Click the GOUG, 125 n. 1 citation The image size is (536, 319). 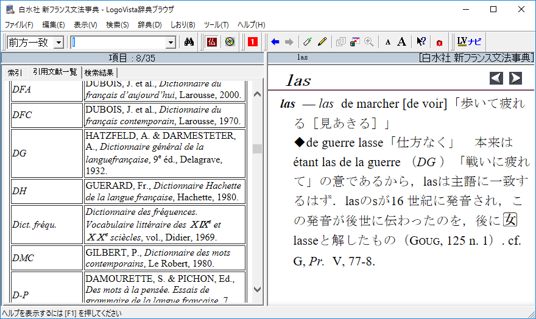coord(448,241)
